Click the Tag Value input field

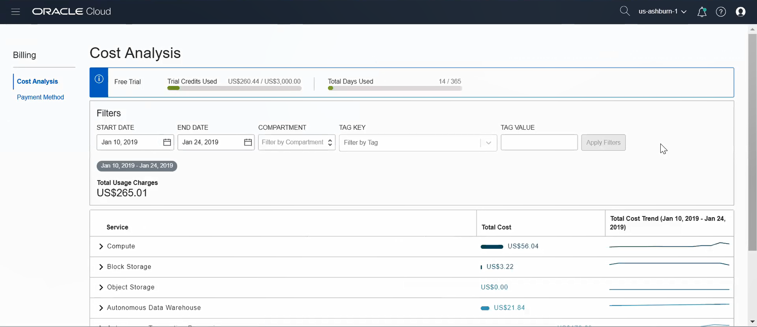539,142
